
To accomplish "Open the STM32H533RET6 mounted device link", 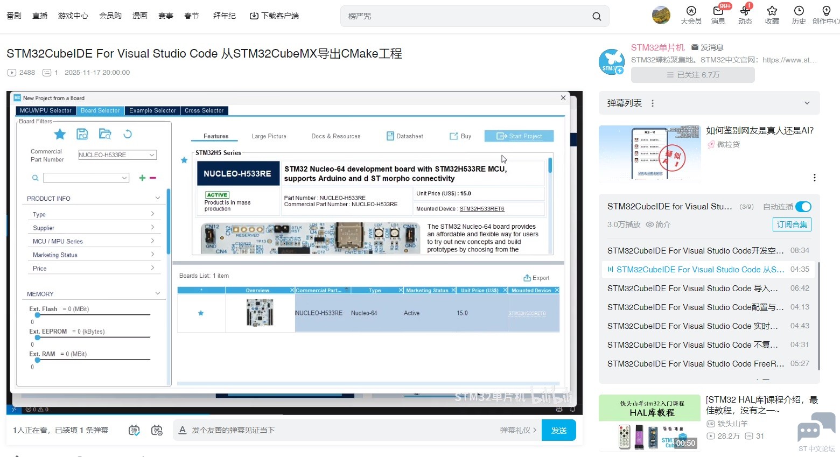I will [x=482, y=209].
